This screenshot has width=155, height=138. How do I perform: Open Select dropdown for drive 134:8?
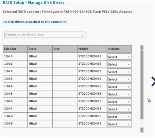tap(119, 116)
